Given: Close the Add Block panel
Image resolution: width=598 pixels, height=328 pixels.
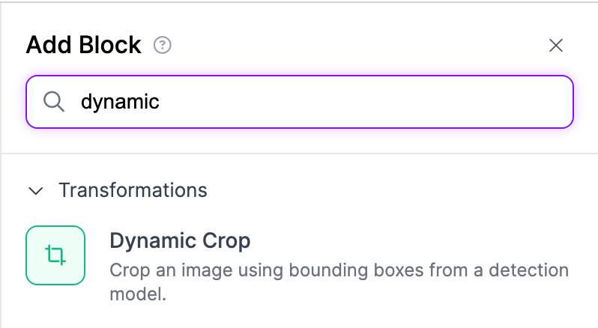Looking at the screenshot, I should 555,46.
